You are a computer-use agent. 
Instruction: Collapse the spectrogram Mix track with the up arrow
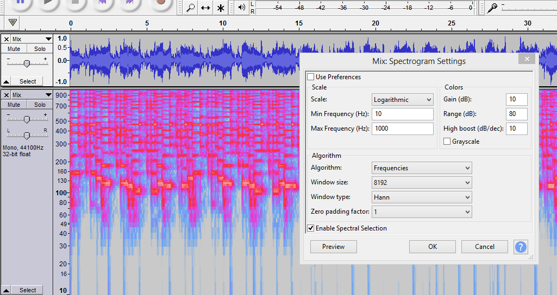[x=6, y=291]
